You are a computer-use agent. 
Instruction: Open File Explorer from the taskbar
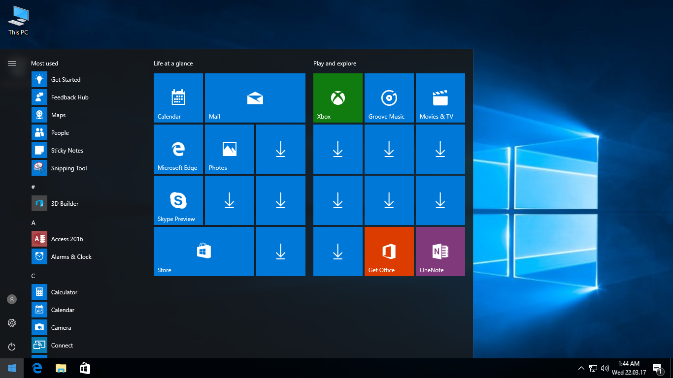[x=61, y=368]
